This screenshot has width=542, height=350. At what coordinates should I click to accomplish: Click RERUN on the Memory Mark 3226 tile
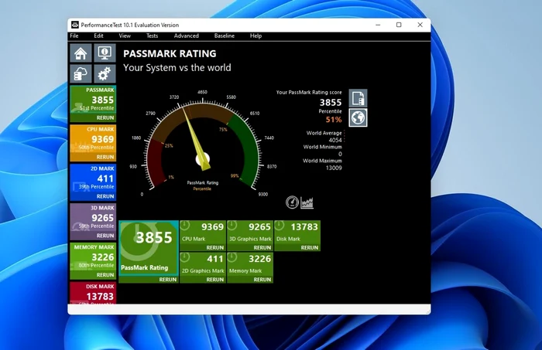(262, 280)
